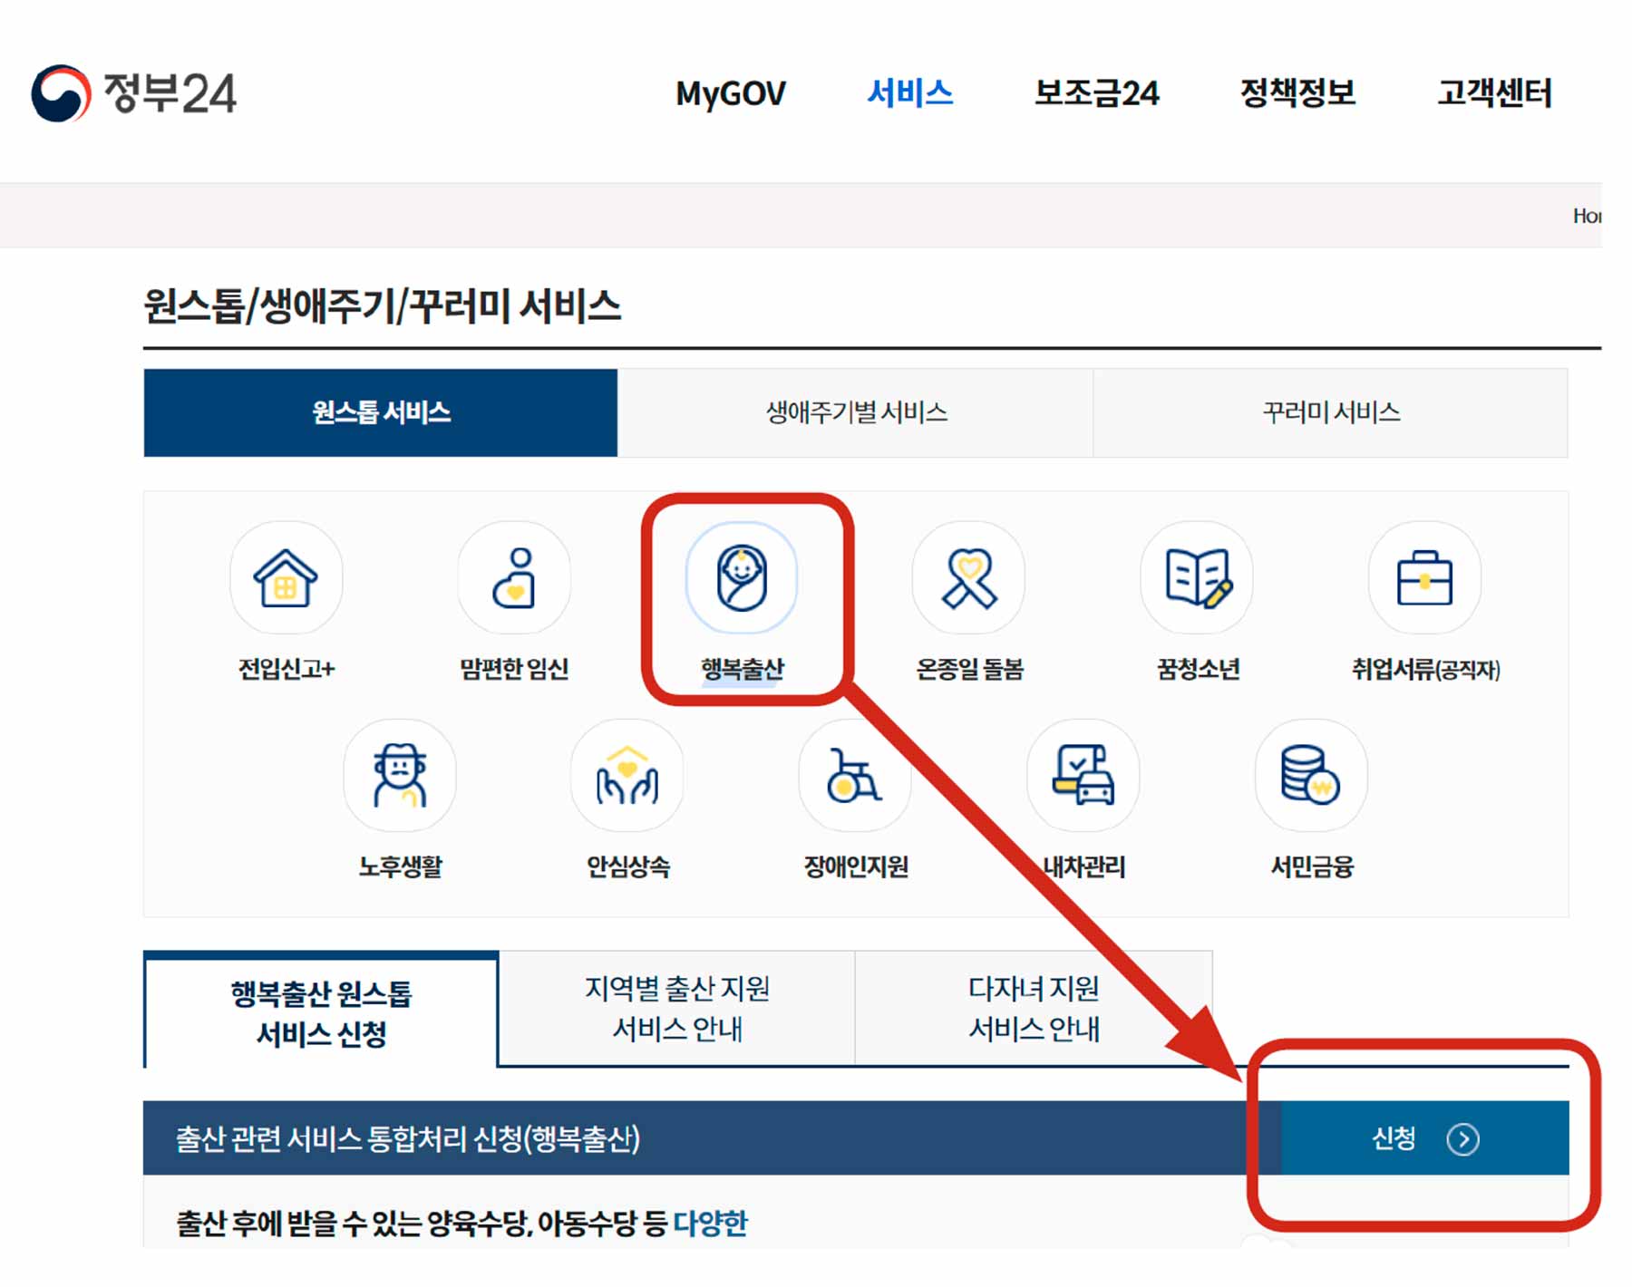
Task: Click the 정부24 logo
Action: tap(133, 93)
